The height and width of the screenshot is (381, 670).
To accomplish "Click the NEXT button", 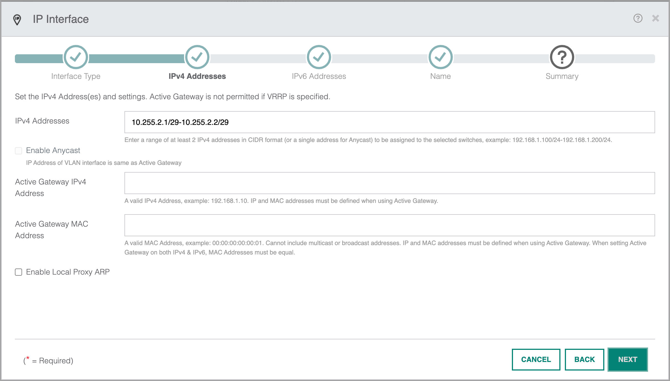I will point(628,359).
